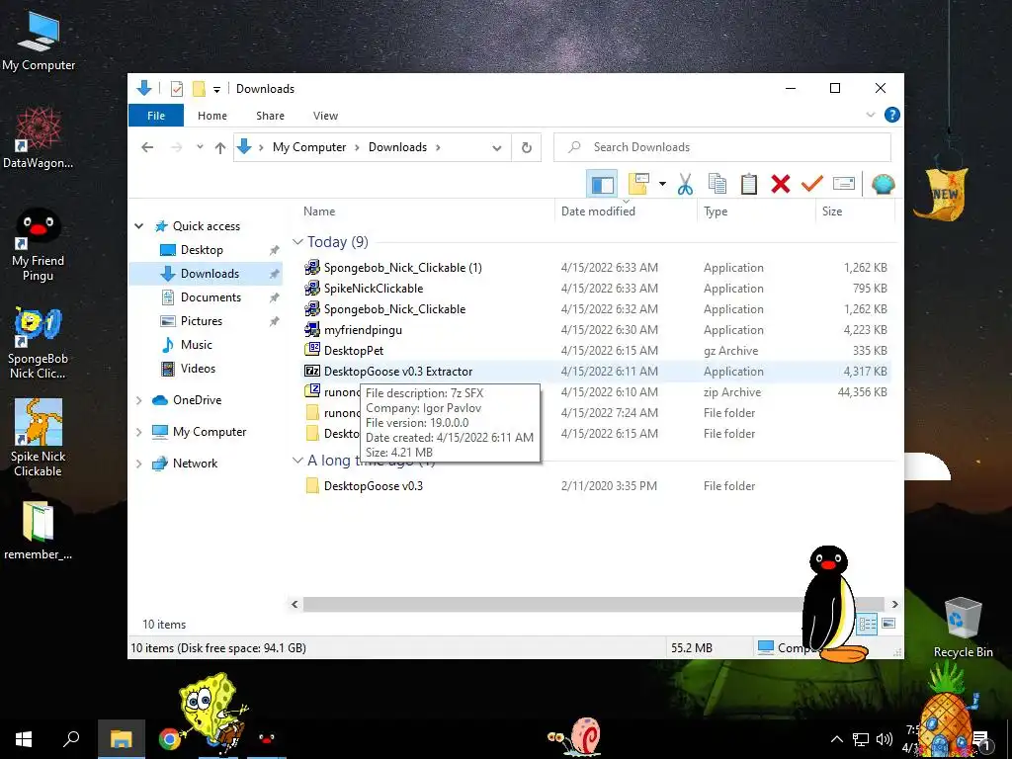The image size is (1012, 759).
Task: Select Pictures in navigation pane
Action: pyautogui.click(x=202, y=321)
